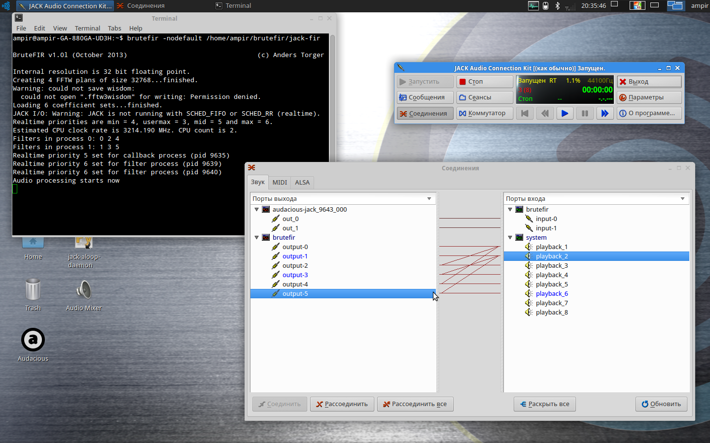The image size is (710, 443).
Task: Click the Audio Mixer desktop icon
Action: pyautogui.click(x=84, y=294)
